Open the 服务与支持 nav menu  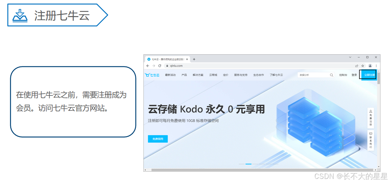pyautogui.click(x=241, y=75)
